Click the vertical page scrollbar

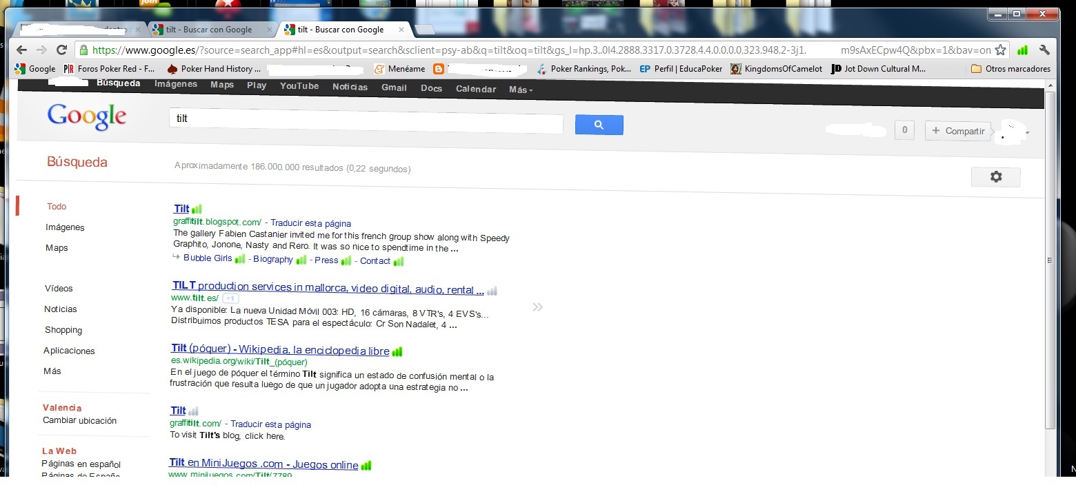pyautogui.click(x=1050, y=260)
